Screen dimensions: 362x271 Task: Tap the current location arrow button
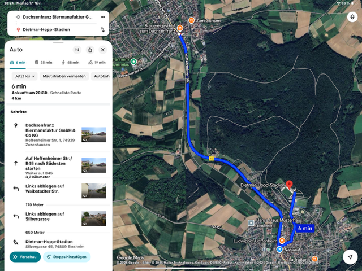click(x=350, y=257)
